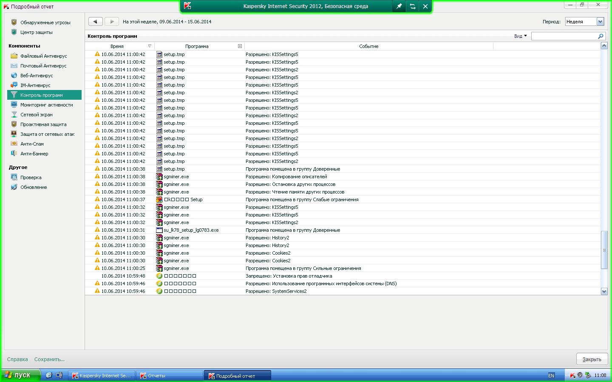612x382 pixels.
Task: Click the Закрыть button
Action: click(591, 359)
